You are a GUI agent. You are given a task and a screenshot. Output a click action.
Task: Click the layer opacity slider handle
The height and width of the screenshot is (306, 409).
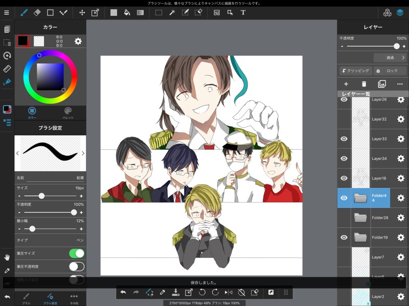click(x=397, y=46)
